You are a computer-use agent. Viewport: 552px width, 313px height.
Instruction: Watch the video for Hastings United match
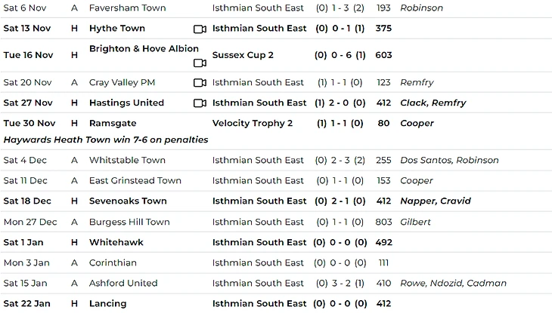[200, 103]
